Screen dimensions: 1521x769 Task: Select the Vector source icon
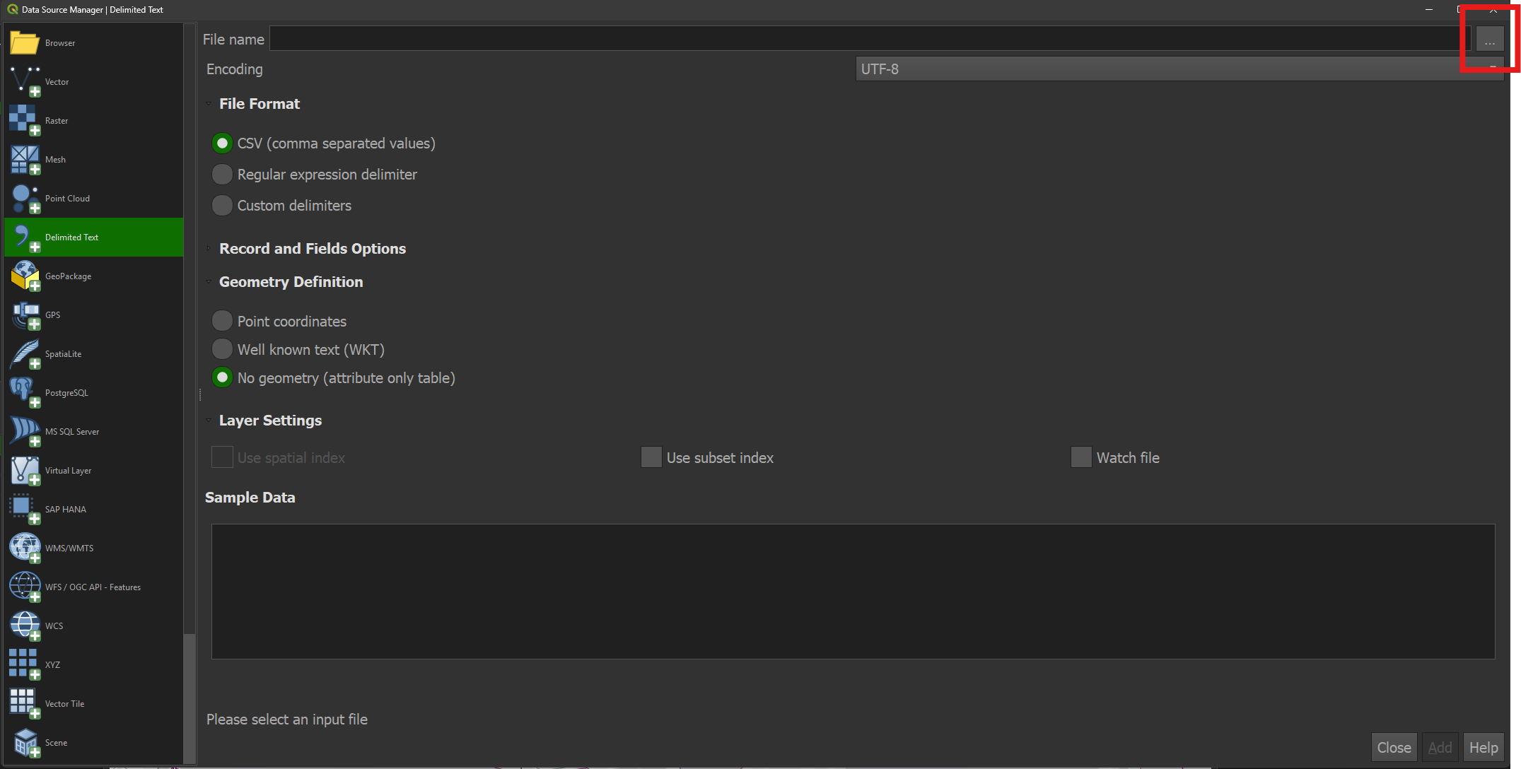[25, 81]
